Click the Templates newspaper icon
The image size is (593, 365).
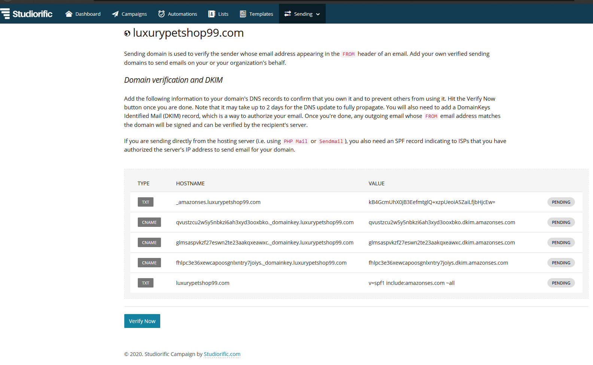point(243,14)
